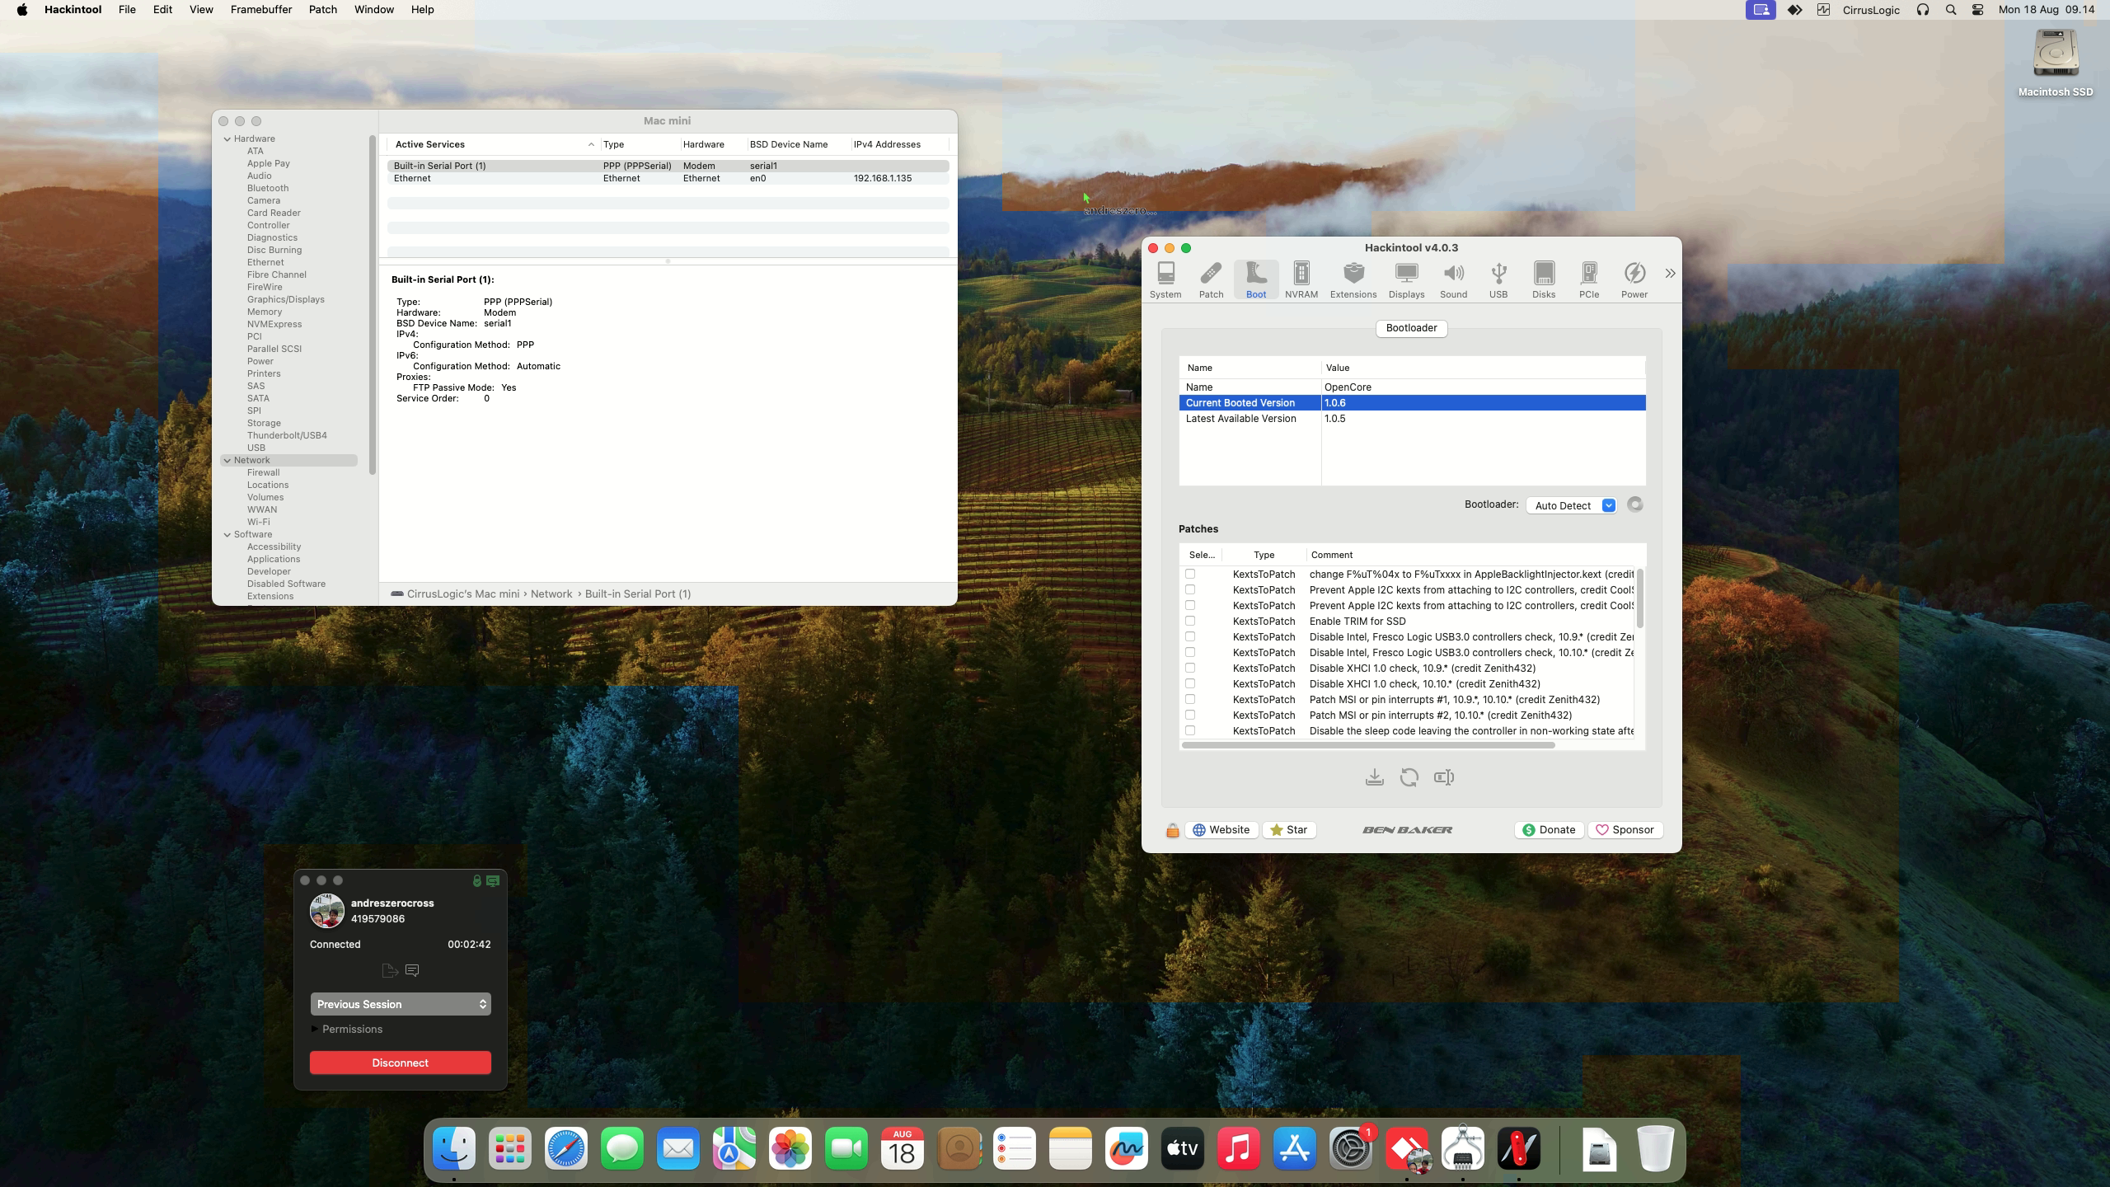The image size is (2110, 1187).
Task: Click the red Disconnect button
Action: (x=400, y=1063)
